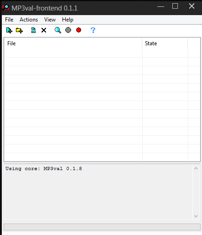Start scan with magnifying glass icon
This screenshot has height=235, width=202.
[58, 30]
